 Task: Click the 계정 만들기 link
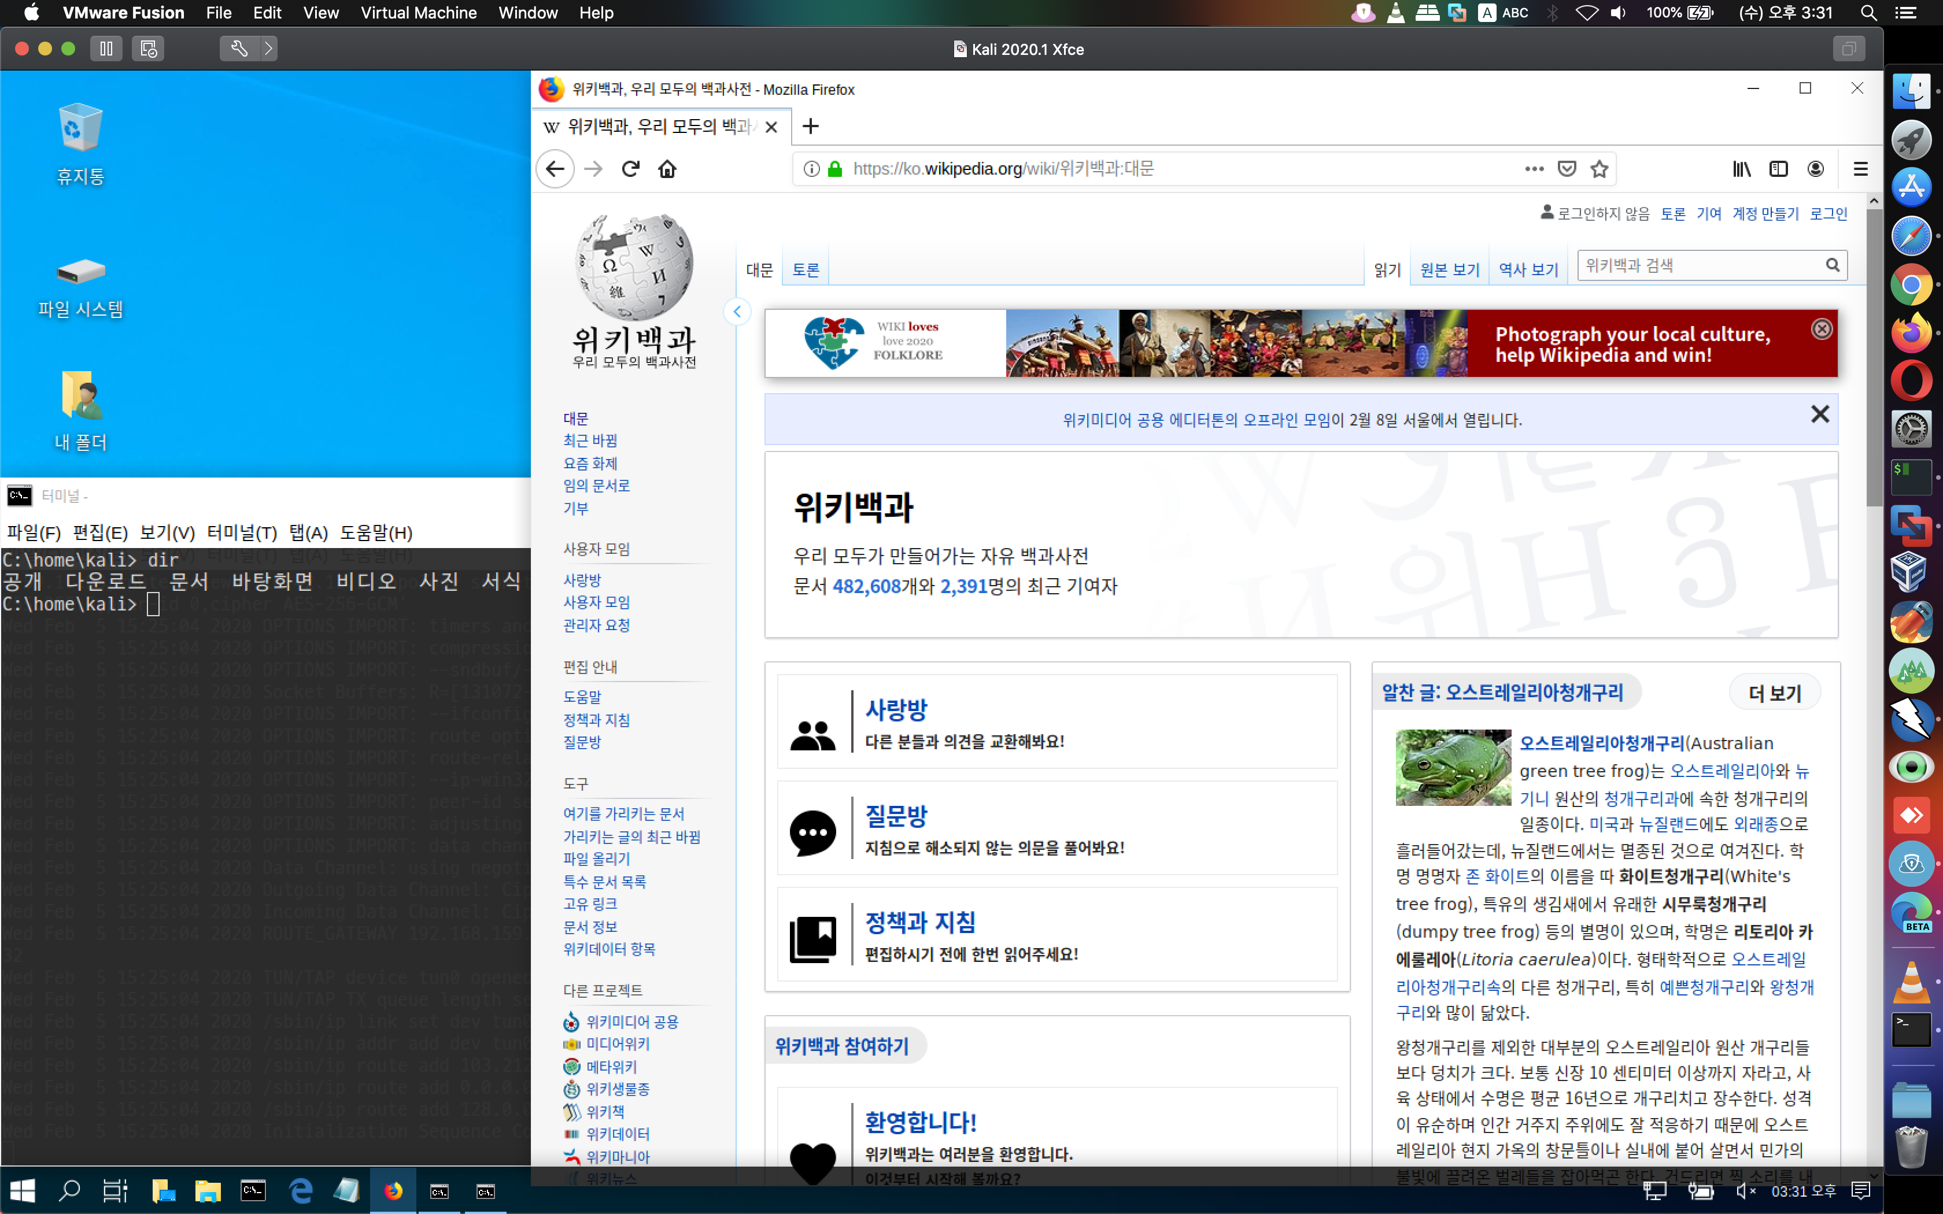click(x=1765, y=213)
